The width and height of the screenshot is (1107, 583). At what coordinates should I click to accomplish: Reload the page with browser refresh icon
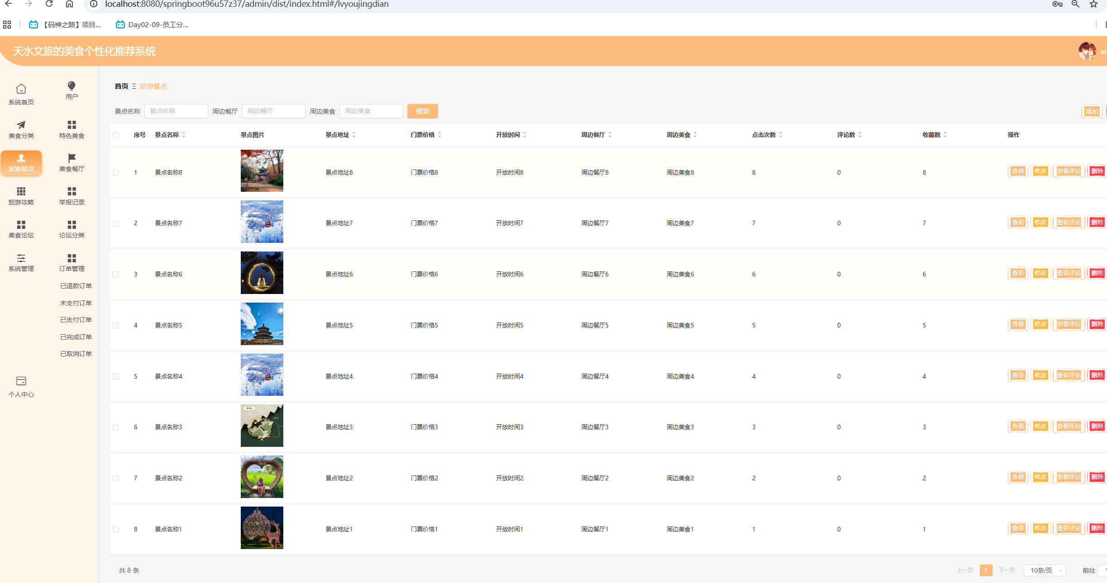pyautogui.click(x=49, y=4)
